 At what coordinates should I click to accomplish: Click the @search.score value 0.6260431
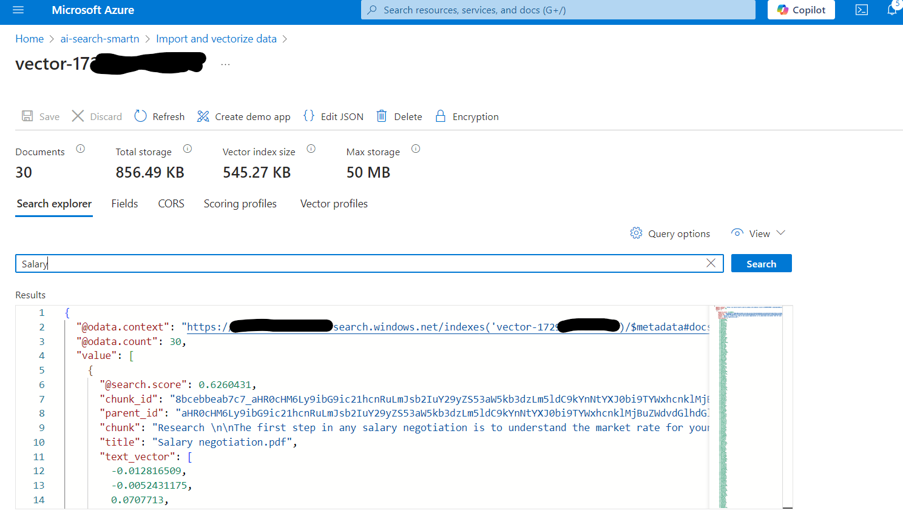(225, 384)
